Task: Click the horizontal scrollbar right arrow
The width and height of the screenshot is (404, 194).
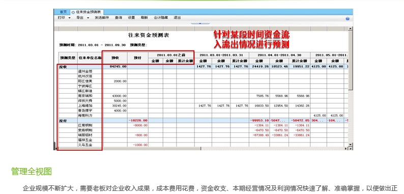Action: coord(346,148)
